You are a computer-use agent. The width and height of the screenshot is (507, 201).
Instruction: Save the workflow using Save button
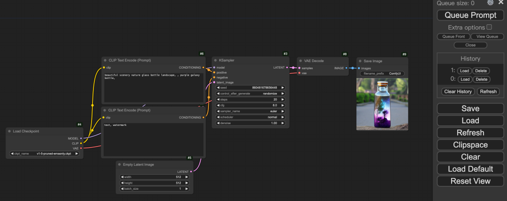point(470,109)
